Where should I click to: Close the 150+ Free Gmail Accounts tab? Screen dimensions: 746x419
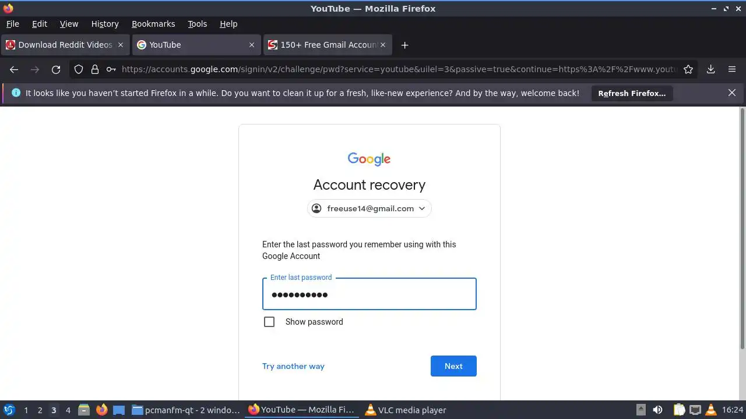point(383,45)
